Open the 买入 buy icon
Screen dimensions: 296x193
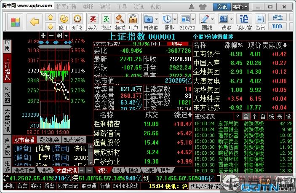pyautogui.click(x=93, y=22)
